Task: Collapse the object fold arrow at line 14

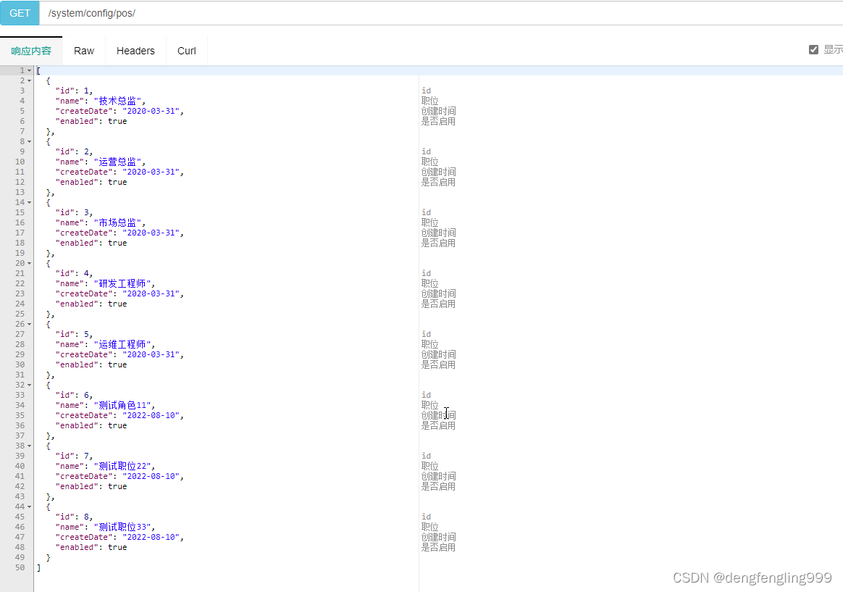Action: pos(30,202)
